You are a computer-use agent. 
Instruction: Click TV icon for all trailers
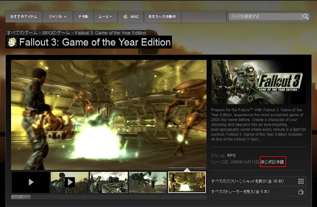click(x=301, y=192)
